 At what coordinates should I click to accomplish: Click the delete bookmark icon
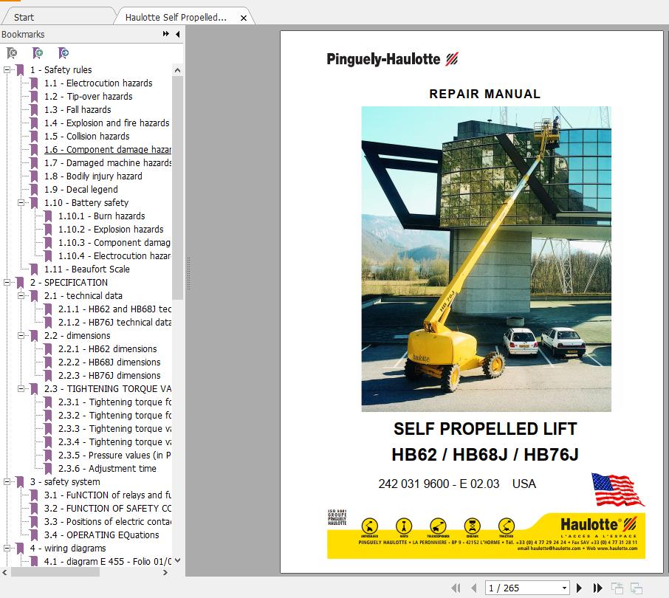click(11, 53)
